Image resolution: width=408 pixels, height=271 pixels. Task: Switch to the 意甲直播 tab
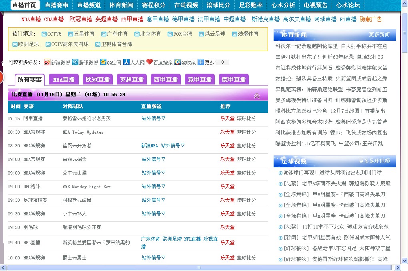coord(200,79)
